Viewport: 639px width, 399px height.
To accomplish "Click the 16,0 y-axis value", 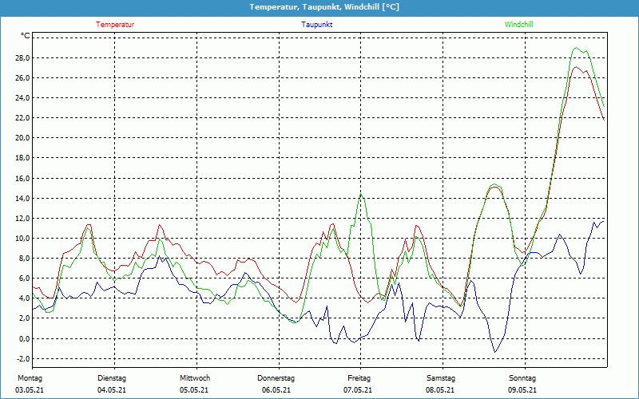I will coord(22,178).
